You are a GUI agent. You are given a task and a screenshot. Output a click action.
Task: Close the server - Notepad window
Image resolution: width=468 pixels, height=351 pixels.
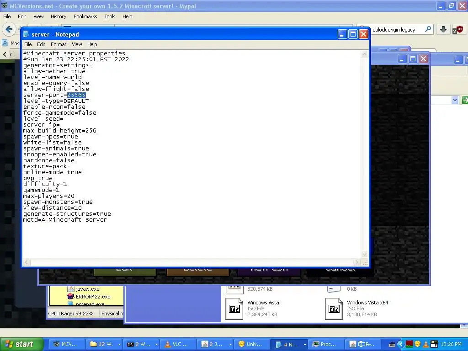pyautogui.click(x=363, y=34)
